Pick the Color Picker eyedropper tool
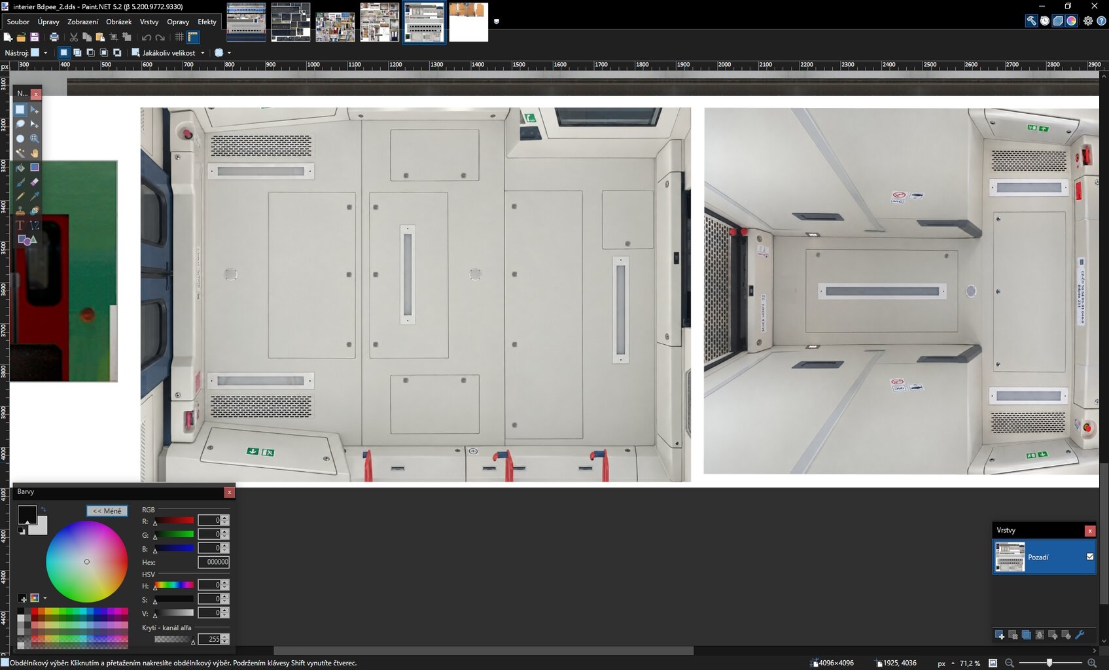The width and height of the screenshot is (1109, 670). [x=35, y=196]
